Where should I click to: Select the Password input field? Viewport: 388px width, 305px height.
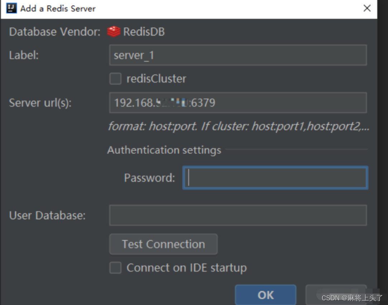click(275, 178)
